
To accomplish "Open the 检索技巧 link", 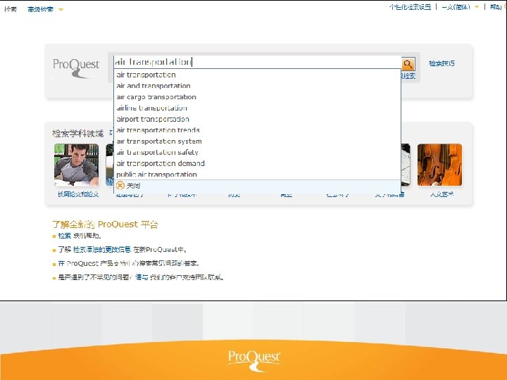I will tap(442, 63).
